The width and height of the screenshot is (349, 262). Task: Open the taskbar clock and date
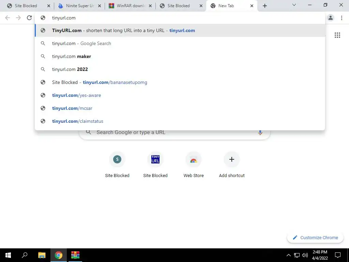(x=320, y=255)
